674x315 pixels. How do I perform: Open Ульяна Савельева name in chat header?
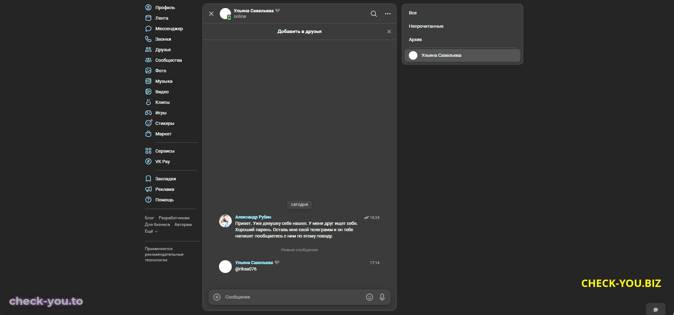coord(253,11)
